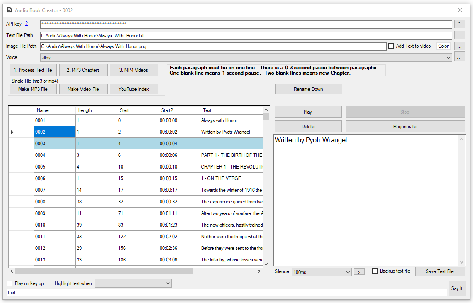
Task: Click the arrow button next to Silence
Action: click(x=358, y=272)
